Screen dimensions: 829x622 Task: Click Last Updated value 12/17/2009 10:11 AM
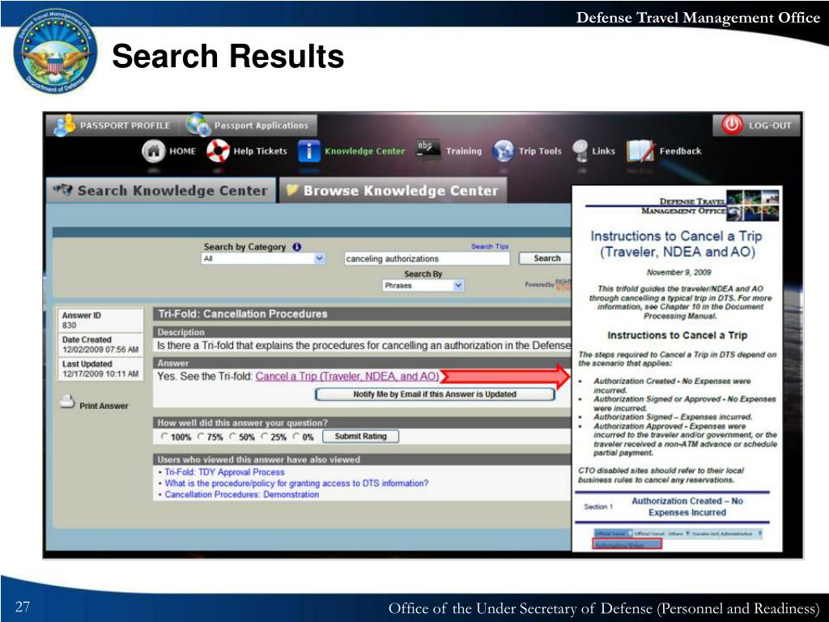coord(100,374)
